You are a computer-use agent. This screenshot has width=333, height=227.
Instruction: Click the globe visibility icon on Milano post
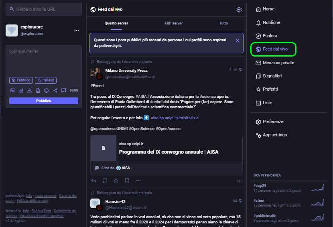point(240,69)
